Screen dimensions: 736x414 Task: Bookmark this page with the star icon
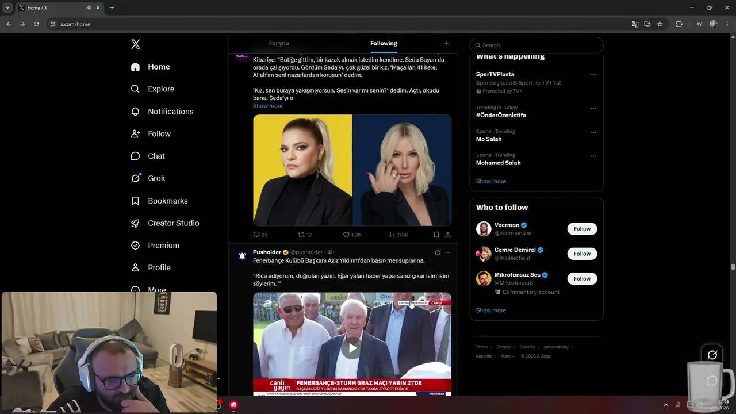660,24
